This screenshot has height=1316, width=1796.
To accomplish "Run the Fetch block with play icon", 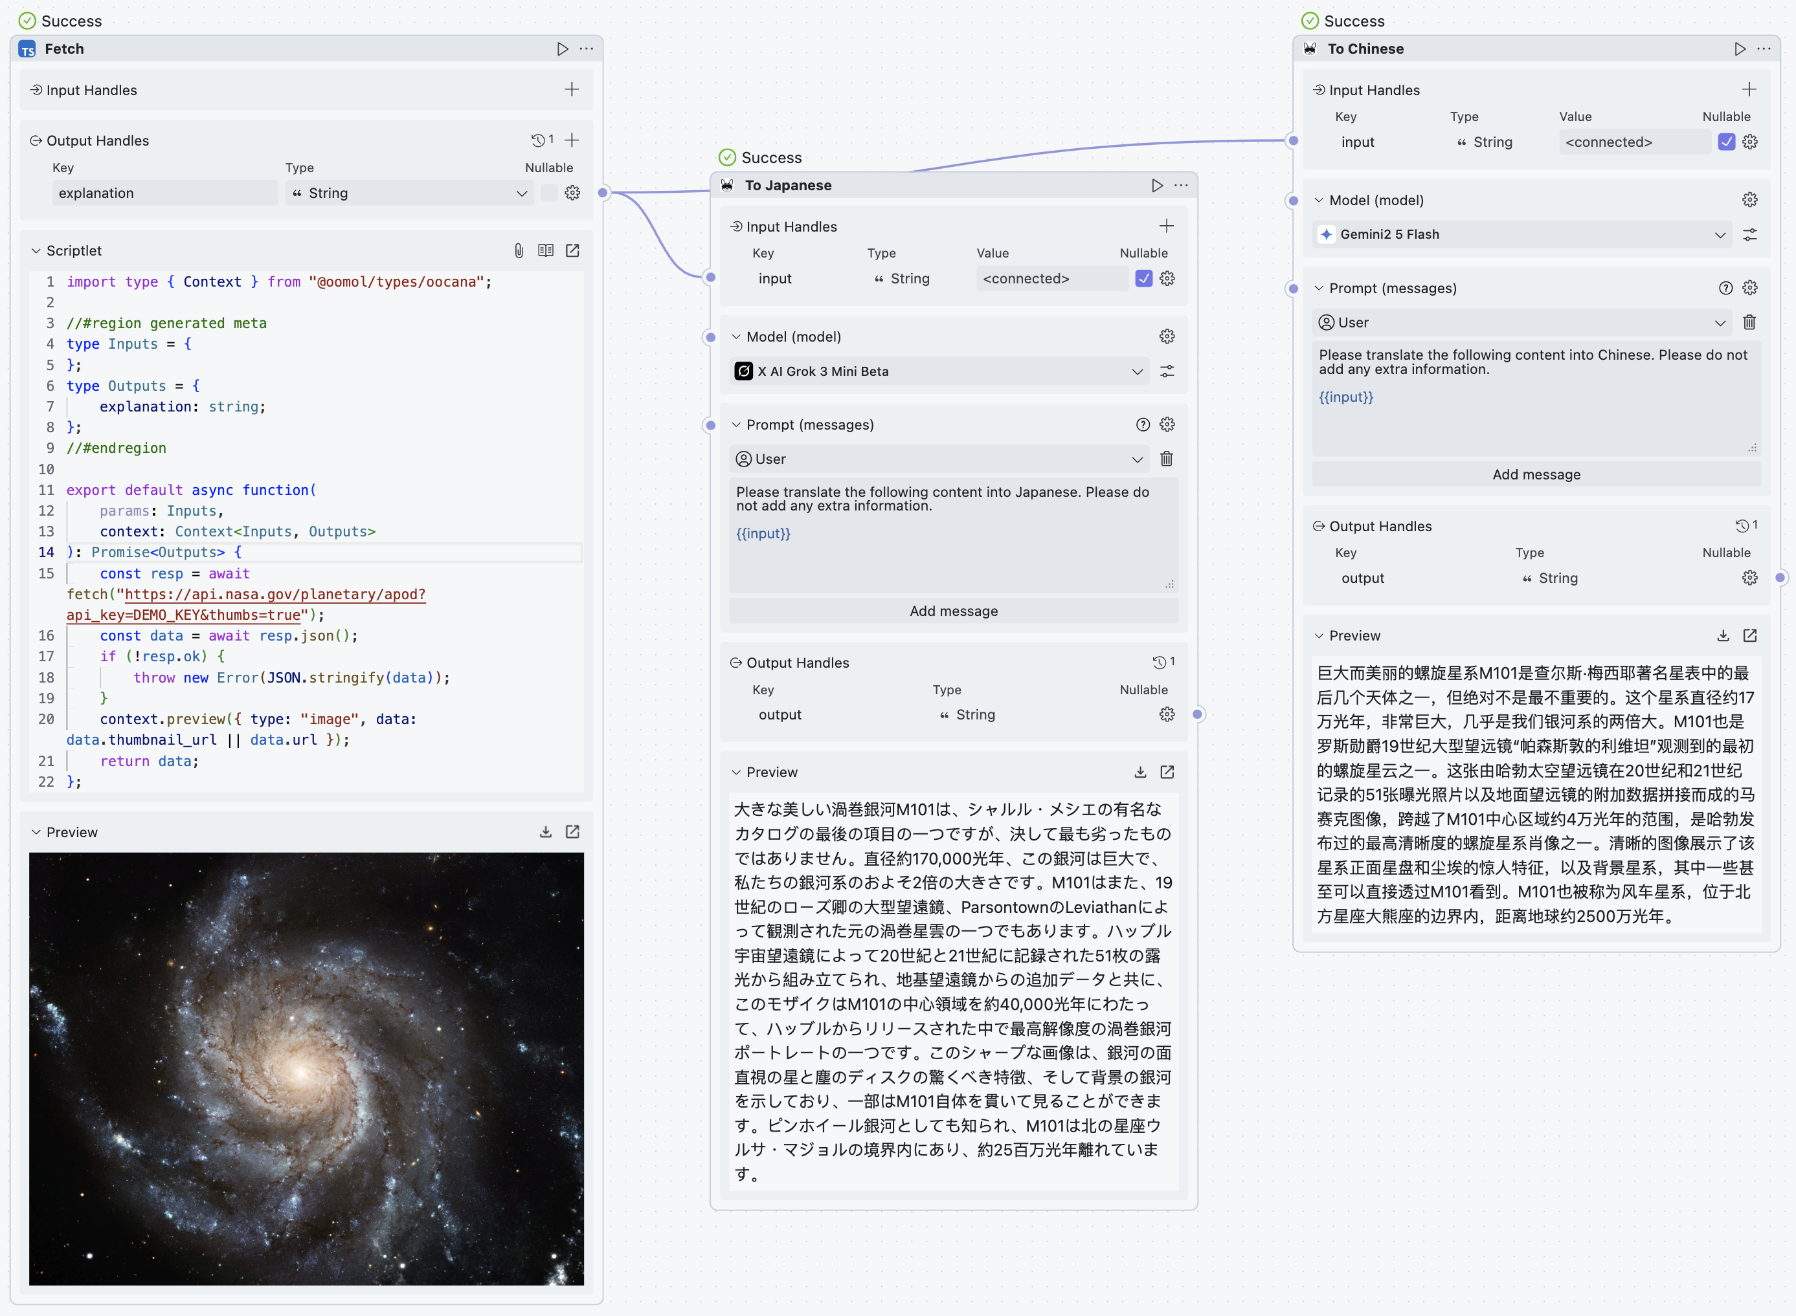I will point(562,49).
